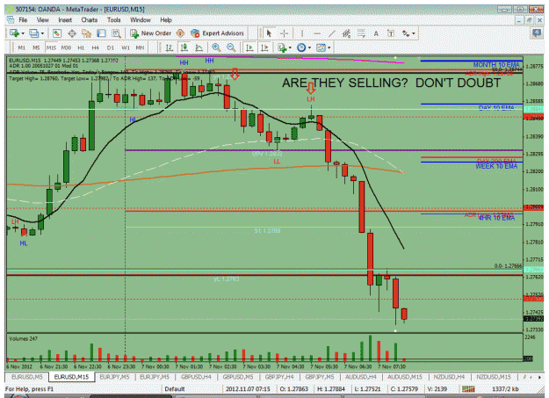Image resolution: width=549 pixels, height=398 pixels.
Task: Switch chart to D1 timeframe
Action: pos(111,47)
